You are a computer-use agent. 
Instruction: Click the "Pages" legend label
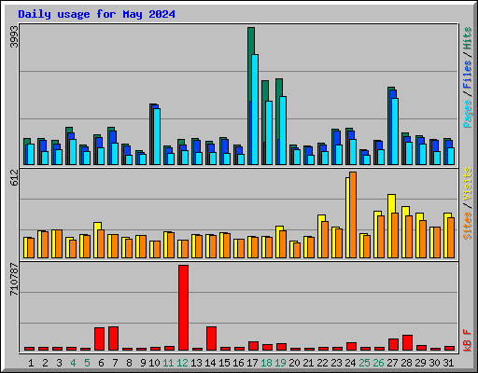coord(468,114)
